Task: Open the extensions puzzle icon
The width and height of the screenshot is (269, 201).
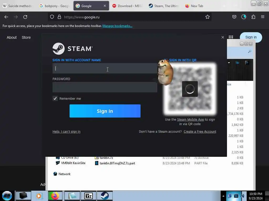Action: click(253, 17)
